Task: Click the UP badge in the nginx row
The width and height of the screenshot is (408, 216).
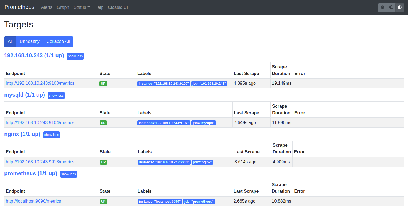Action: pyautogui.click(x=103, y=162)
